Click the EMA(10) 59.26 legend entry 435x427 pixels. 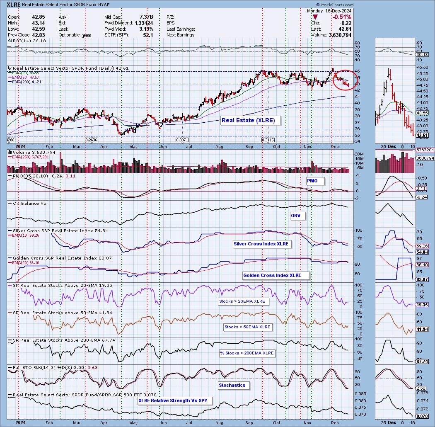[x=23, y=235]
